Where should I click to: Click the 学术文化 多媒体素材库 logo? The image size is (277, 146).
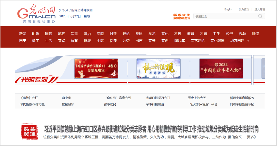tap(182, 16)
